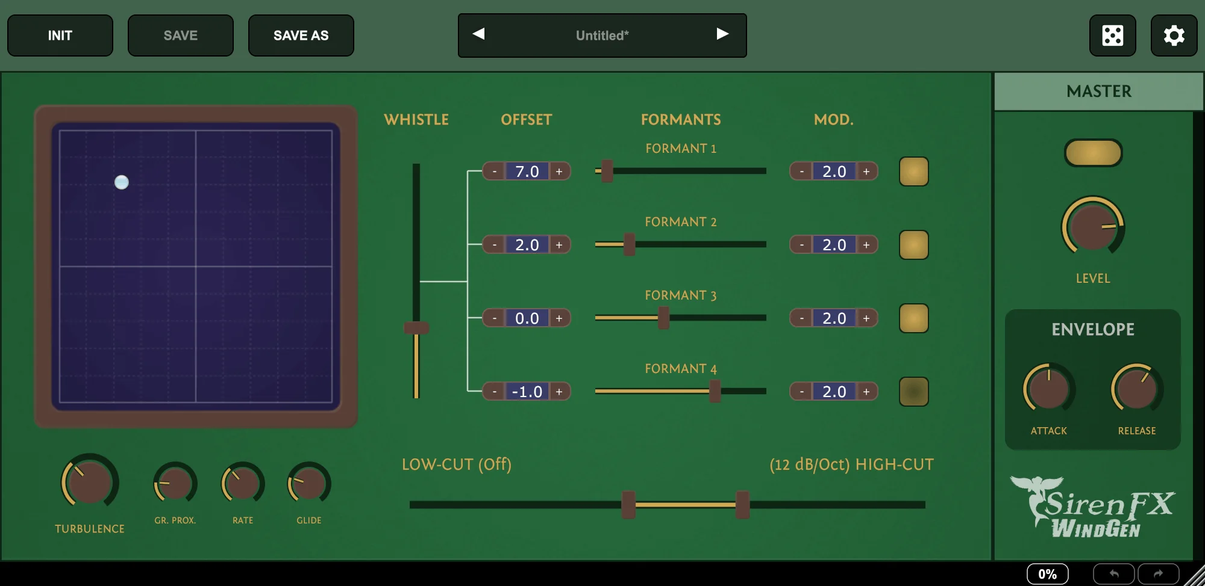The height and width of the screenshot is (586, 1205).
Task: Click the white dot in XY pad
Action: point(122,182)
